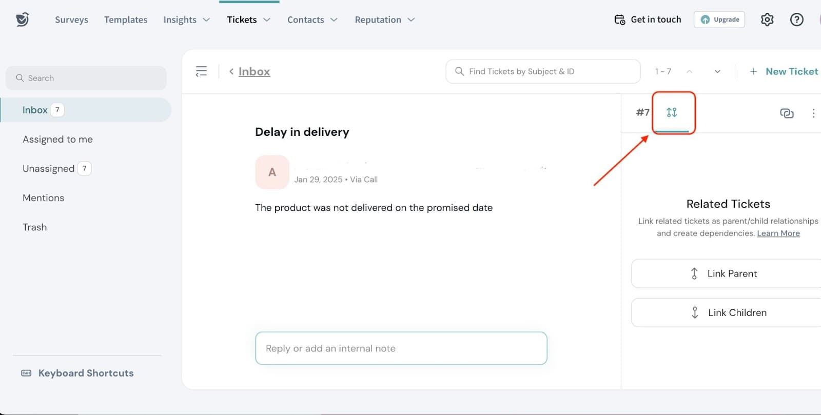Select Assigned to me in sidebar

(57, 139)
